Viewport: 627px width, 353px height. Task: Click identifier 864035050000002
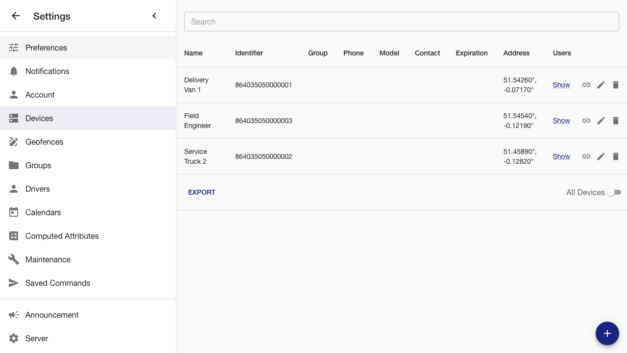coord(264,156)
